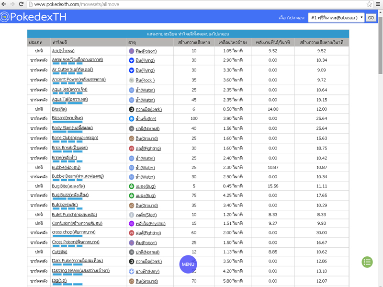Screen dimensions: 383x287
Task: Open the Air Cutter move link
Action: click(x=72, y=69)
